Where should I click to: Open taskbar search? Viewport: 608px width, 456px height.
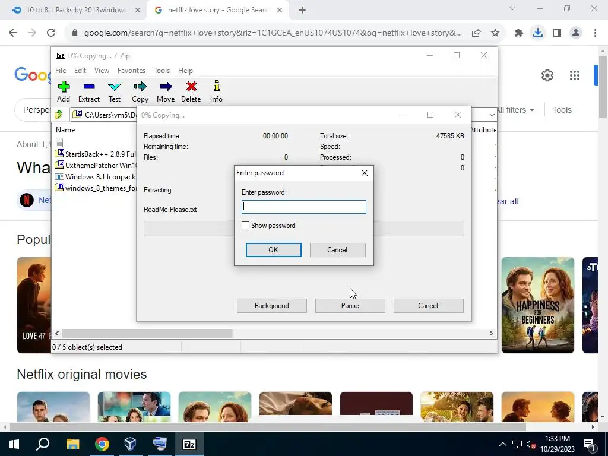pos(43,444)
